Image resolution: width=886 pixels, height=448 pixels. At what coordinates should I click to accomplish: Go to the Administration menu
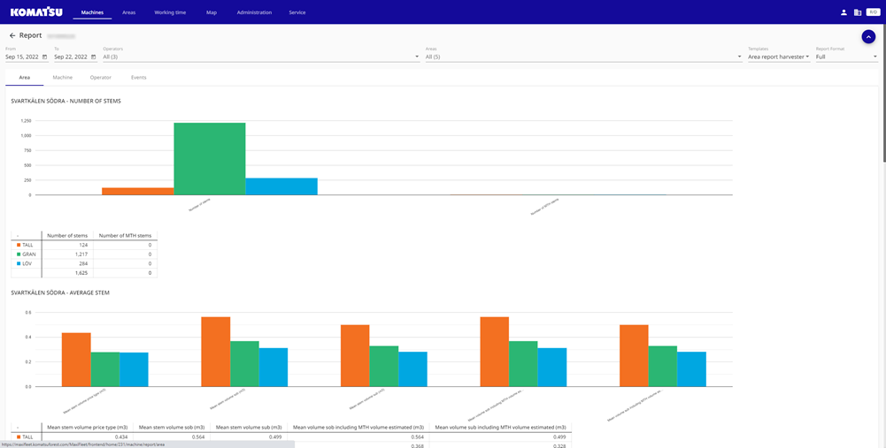coord(254,12)
